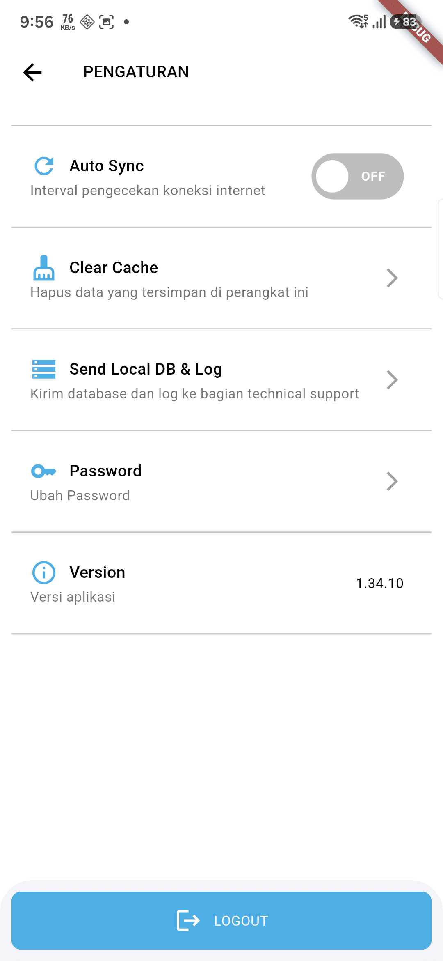Tap the Wi-Fi status bar icon
This screenshot has width=443, height=961.
click(x=358, y=21)
